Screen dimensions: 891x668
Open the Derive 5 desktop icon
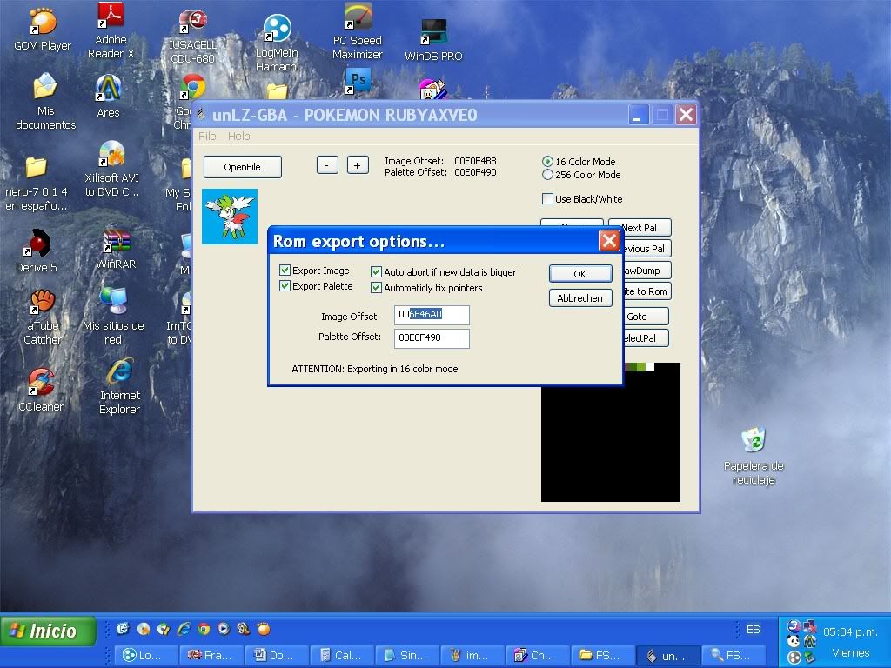pyautogui.click(x=37, y=250)
